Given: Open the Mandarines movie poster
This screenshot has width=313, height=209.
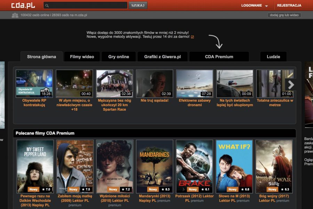Looking at the screenshot, I should pyautogui.click(x=154, y=167).
